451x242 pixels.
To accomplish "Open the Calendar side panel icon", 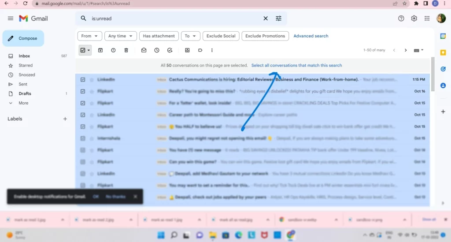I will [443, 36].
